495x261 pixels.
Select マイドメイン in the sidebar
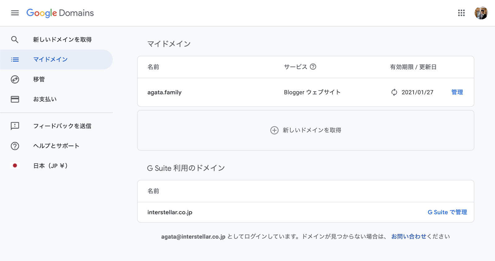(50, 60)
